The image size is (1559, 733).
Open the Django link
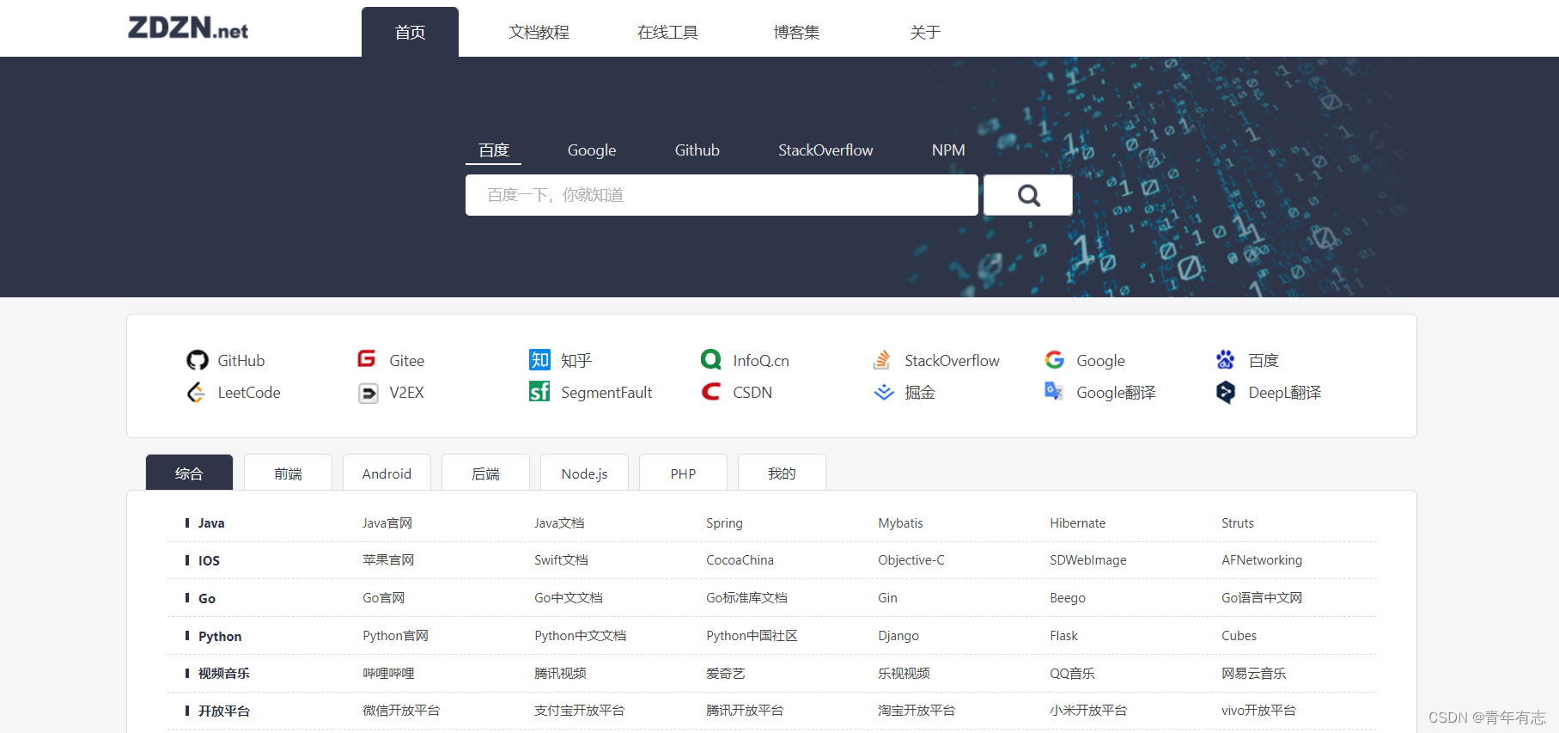(898, 635)
